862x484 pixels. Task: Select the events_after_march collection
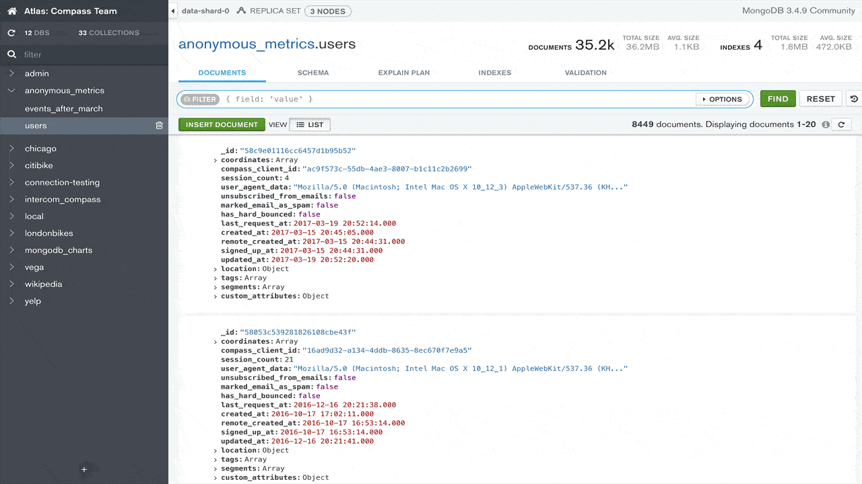[64, 109]
